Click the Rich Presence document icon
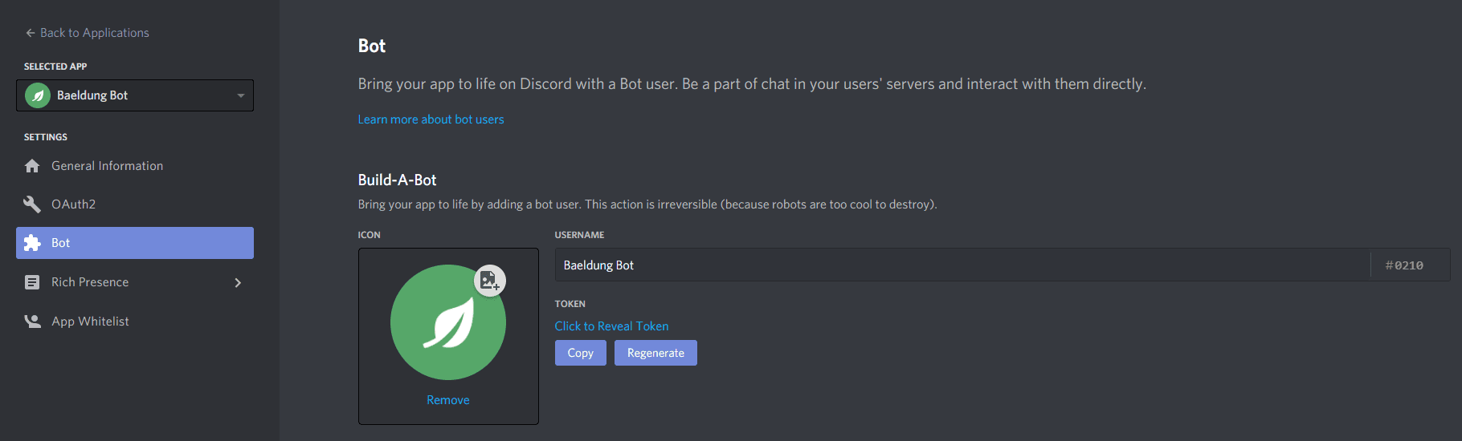 (32, 282)
